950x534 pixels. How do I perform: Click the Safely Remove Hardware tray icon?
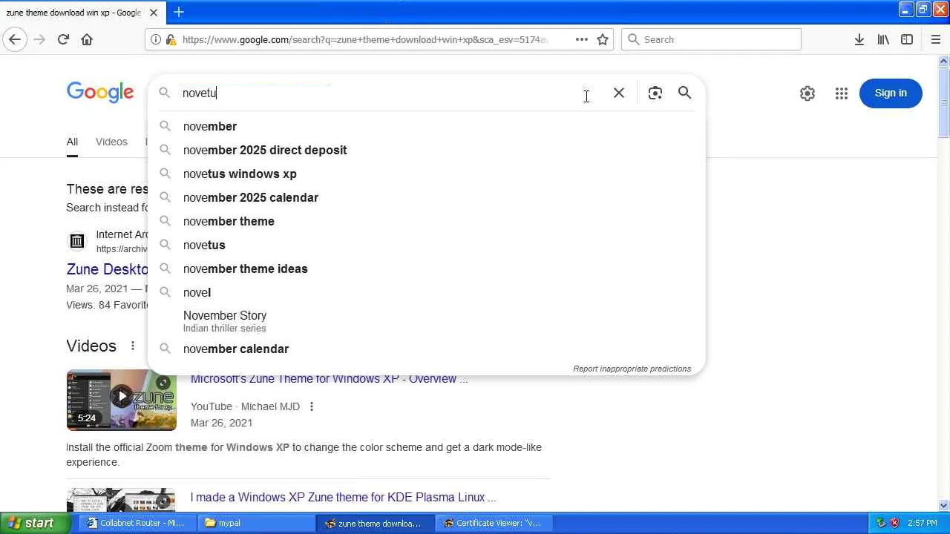[882, 523]
